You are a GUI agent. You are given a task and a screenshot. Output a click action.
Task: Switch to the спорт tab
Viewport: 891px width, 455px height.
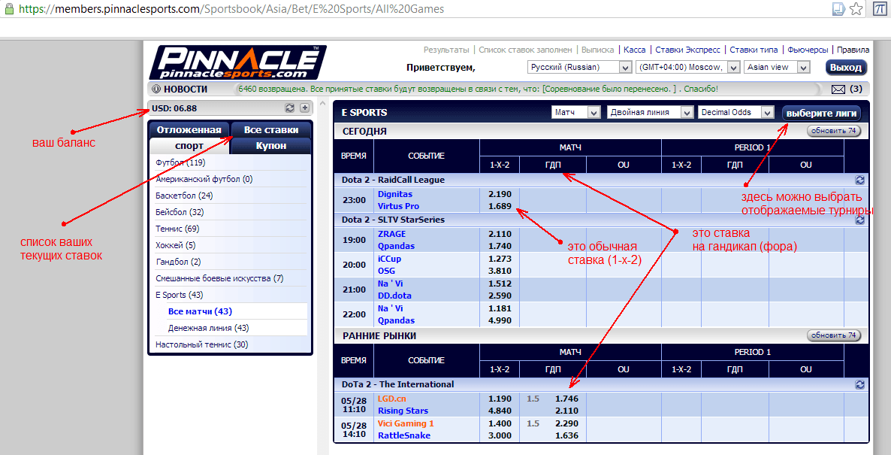pos(189,146)
